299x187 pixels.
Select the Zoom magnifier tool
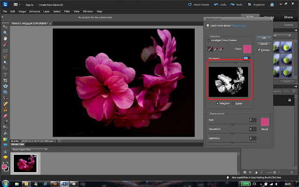click(x=5, y=32)
